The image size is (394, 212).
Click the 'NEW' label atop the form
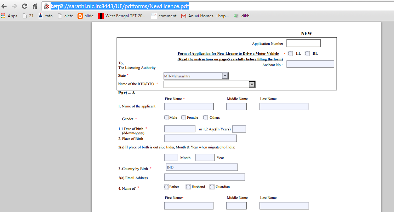click(307, 33)
